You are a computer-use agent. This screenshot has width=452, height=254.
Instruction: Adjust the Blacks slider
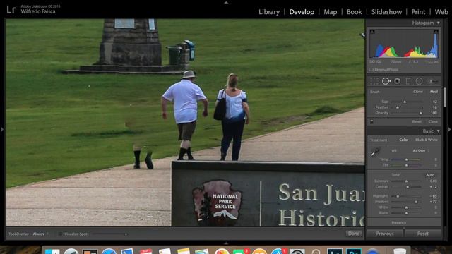click(407, 213)
